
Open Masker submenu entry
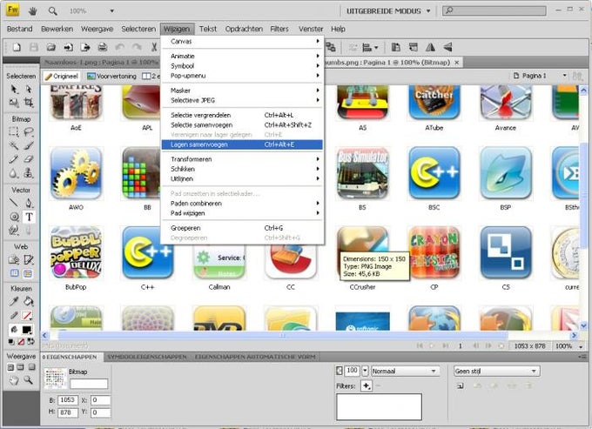(242, 90)
